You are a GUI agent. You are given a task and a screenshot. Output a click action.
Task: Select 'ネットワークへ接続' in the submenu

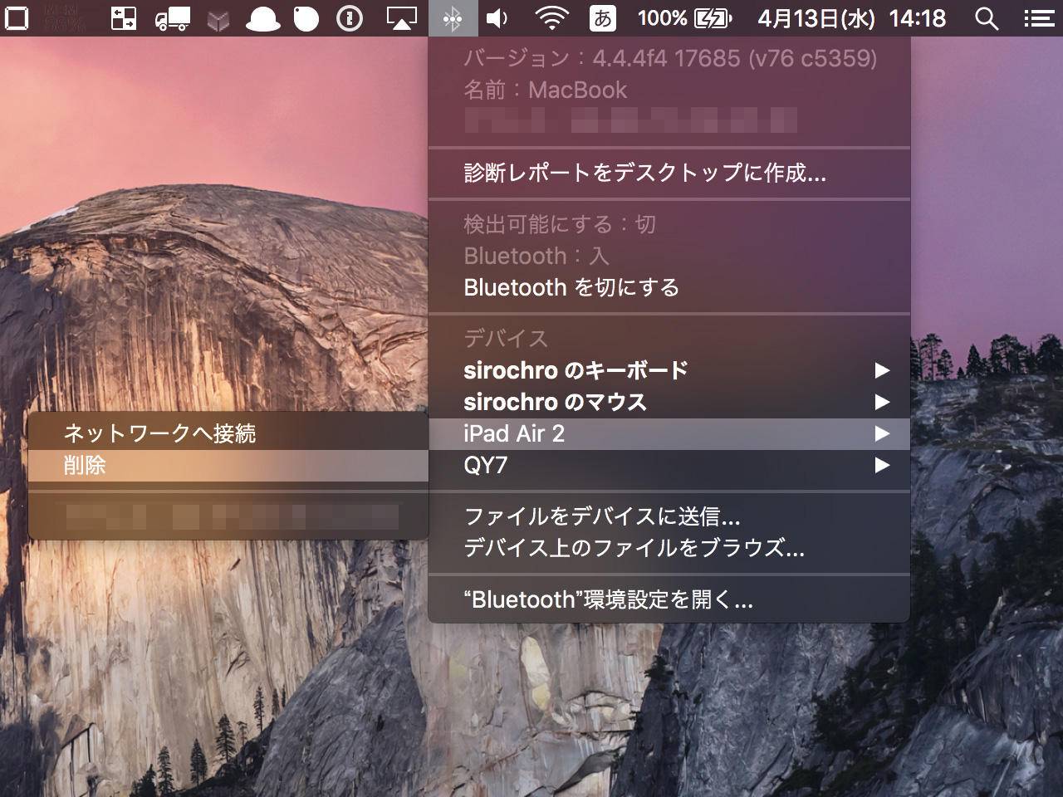click(159, 433)
